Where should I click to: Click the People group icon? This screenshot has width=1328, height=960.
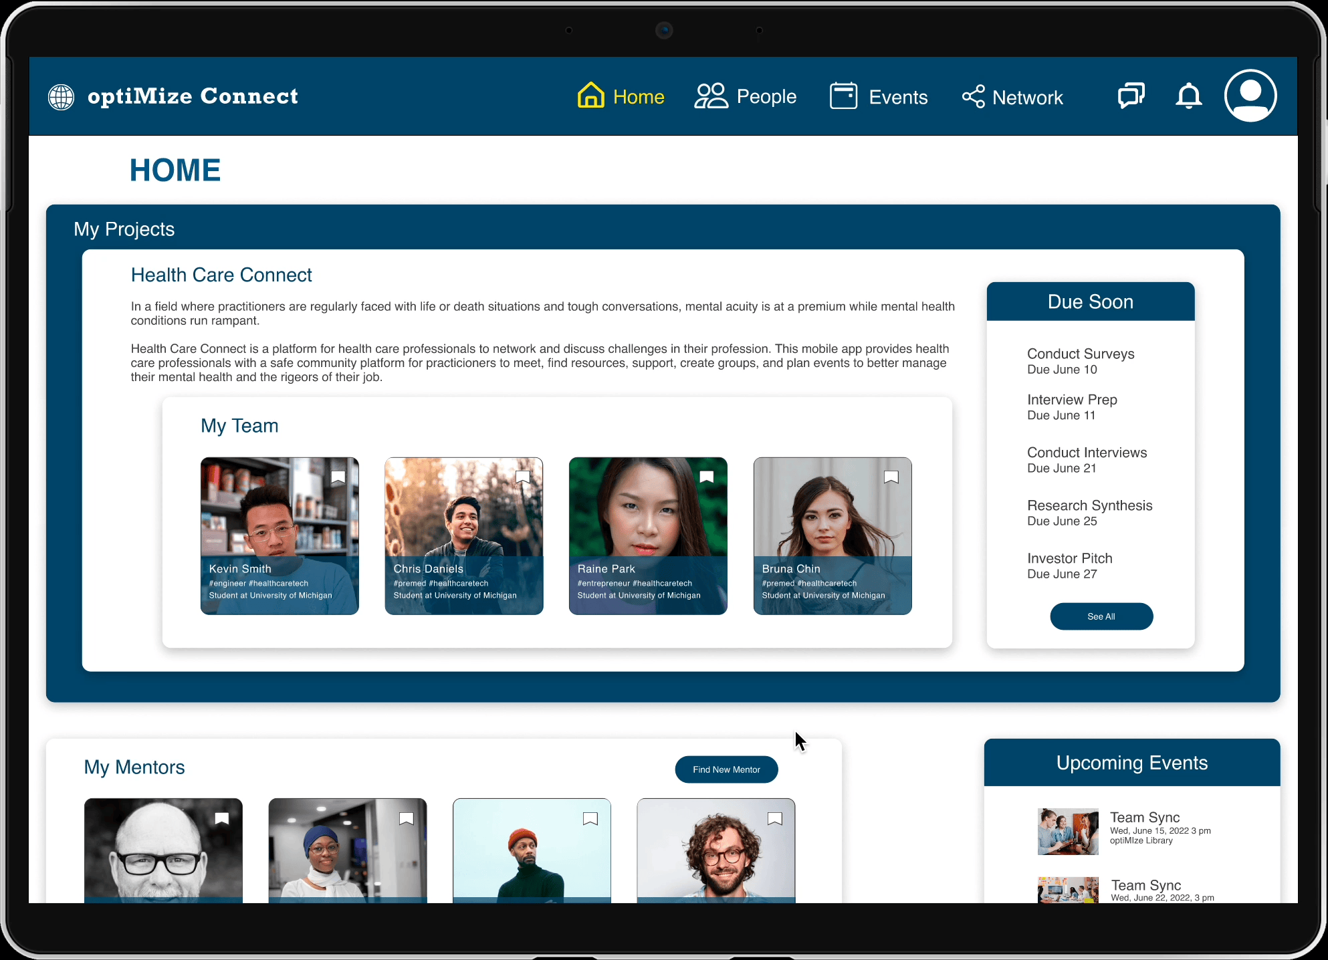click(711, 96)
